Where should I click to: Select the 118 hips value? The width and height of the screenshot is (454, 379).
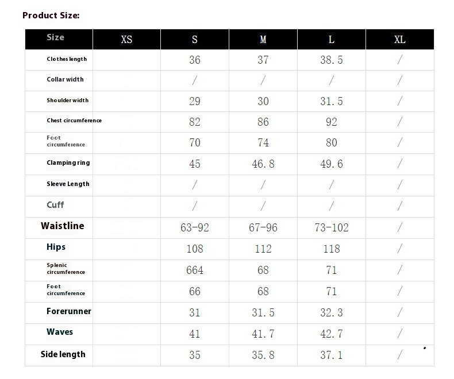[331, 249]
